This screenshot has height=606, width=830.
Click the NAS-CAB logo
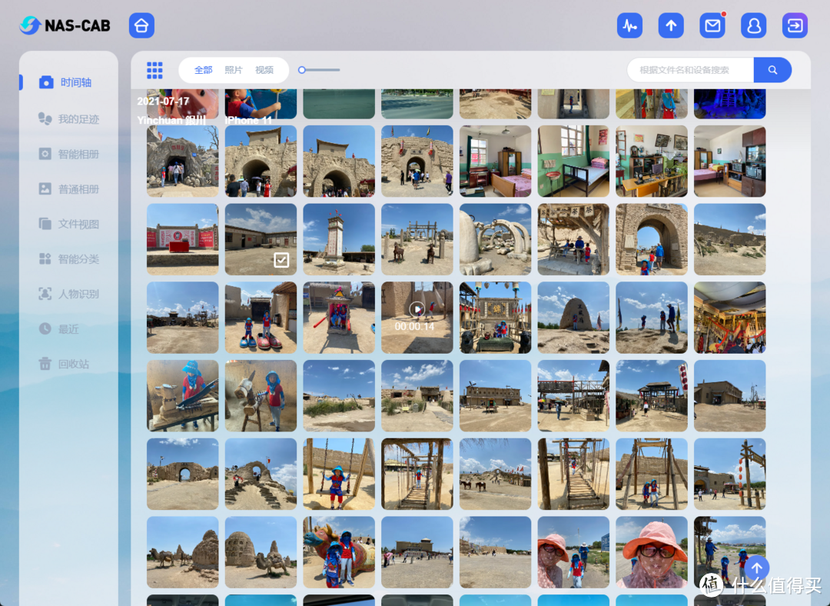pos(65,25)
